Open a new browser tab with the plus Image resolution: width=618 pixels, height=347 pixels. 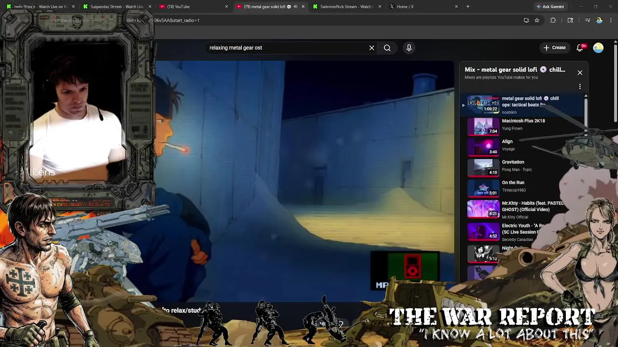(x=468, y=7)
